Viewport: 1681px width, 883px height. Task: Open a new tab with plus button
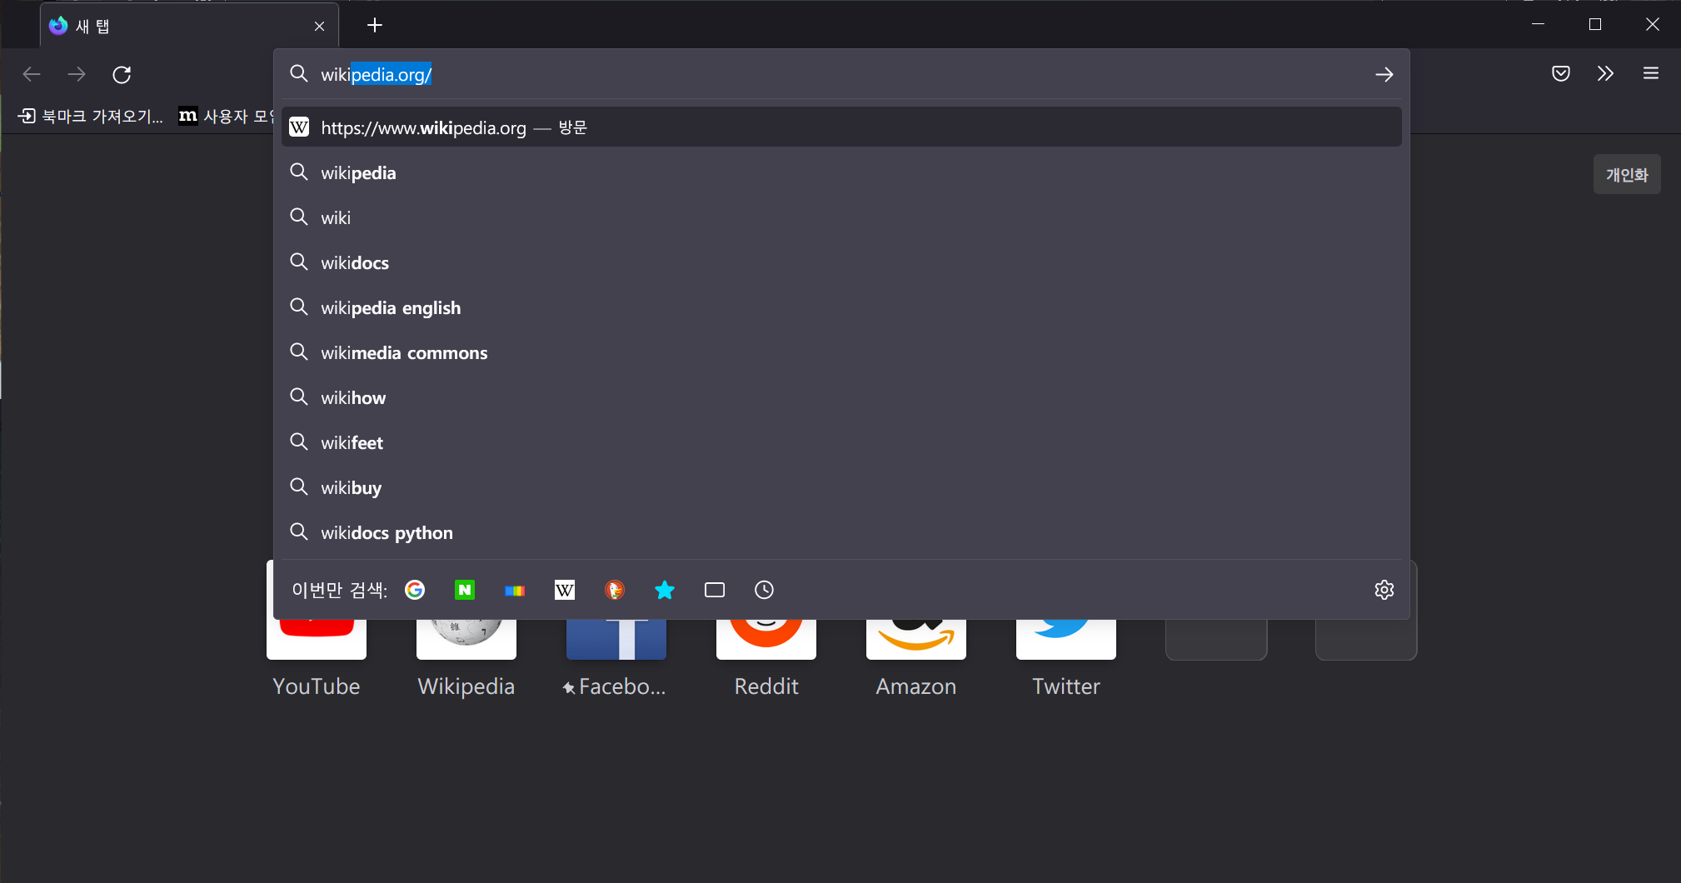(x=375, y=25)
